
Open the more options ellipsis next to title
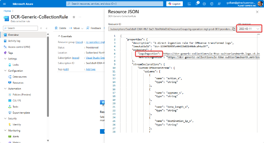(80, 17)
